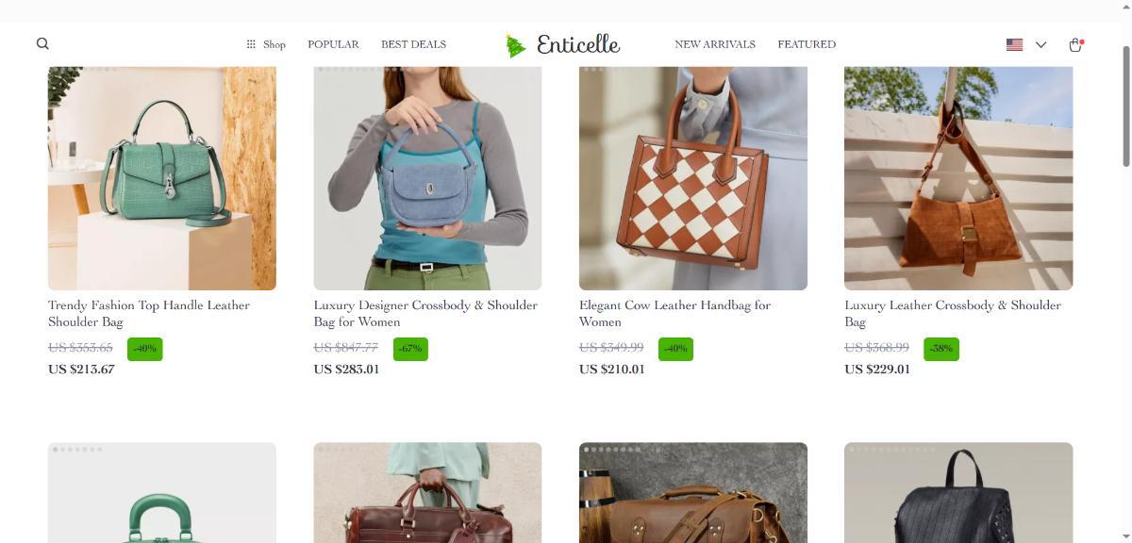Image resolution: width=1132 pixels, height=543 pixels.
Task: Click the brown suede crossbody bag image
Action: pyautogui.click(x=958, y=178)
